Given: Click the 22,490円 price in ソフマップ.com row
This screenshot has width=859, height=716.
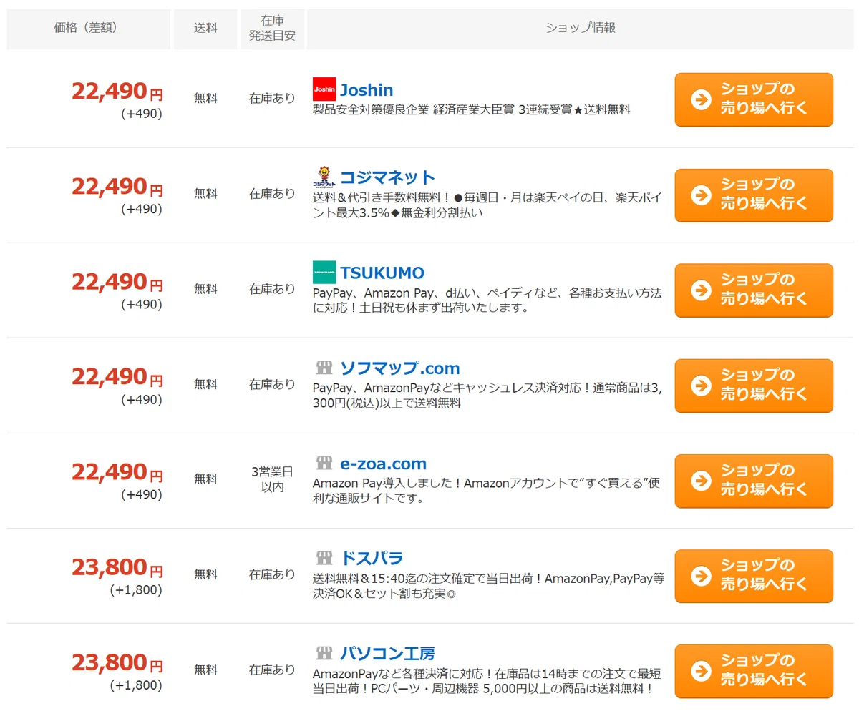Looking at the screenshot, I should coord(117,377).
